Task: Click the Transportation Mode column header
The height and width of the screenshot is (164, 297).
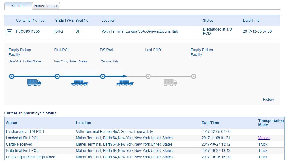Action: (x=271, y=123)
